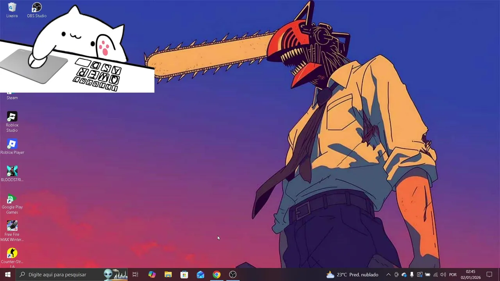Image resolution: width=500 pixels, height=281 pixels.
Task: Switch to Google Chrome in the taskbar
Action: pyautogui.click(x=216, y=275)
